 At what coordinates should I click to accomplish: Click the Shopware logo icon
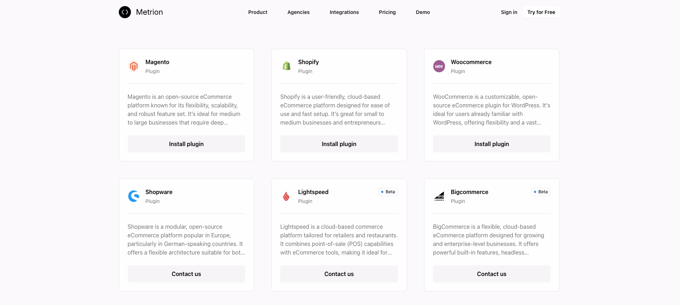133,196
